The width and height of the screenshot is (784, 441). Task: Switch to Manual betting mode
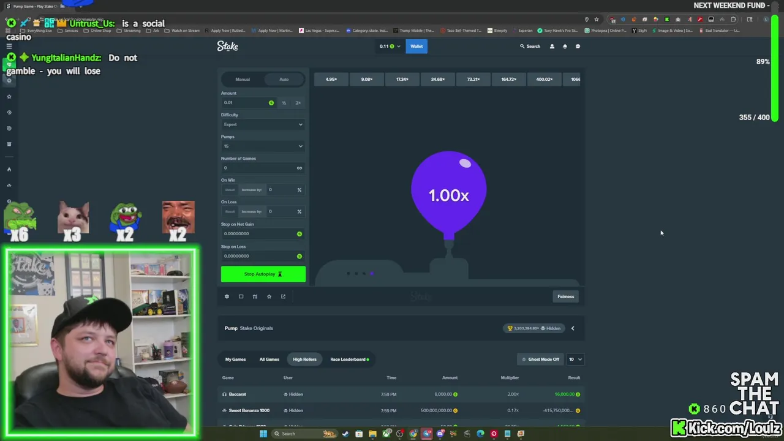coord(243,79)
